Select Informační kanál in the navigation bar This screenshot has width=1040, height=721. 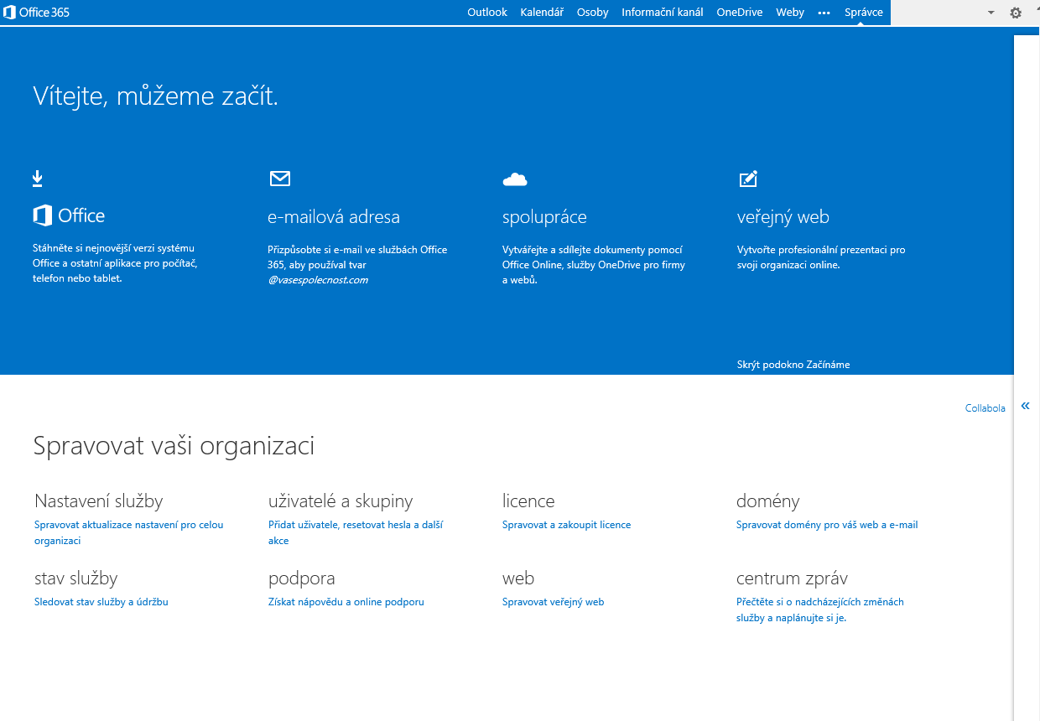pyautogui.click(x=663, y=13)
